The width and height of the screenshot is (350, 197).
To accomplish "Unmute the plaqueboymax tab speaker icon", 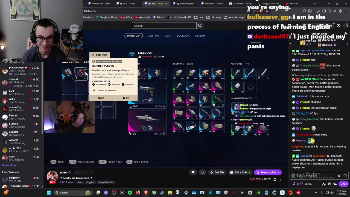I will tap(178, 4).
